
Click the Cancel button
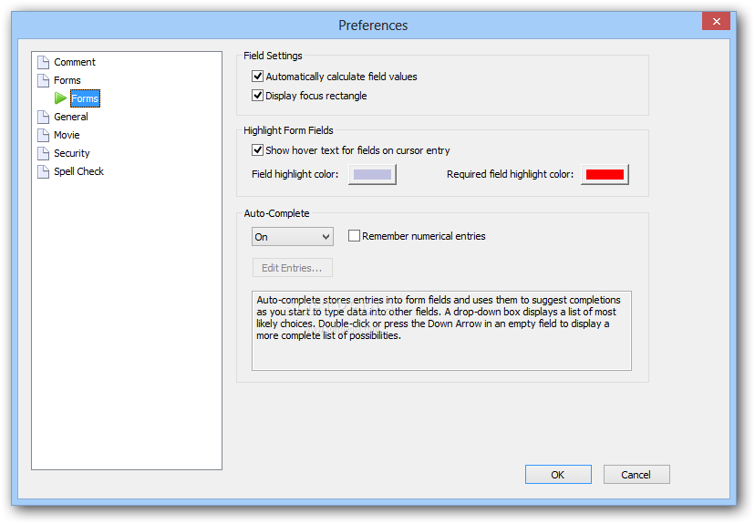tap(636, 475)
